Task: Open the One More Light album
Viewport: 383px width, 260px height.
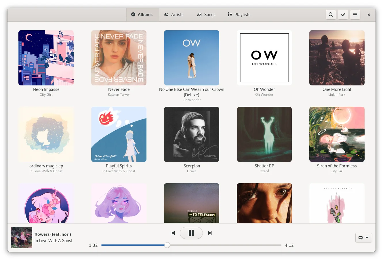Action: click(x=337, y=58)
